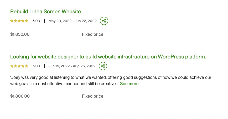The image size is (228, 119).
Task: Click the Joey client review quote text
Action: [111, 80]
